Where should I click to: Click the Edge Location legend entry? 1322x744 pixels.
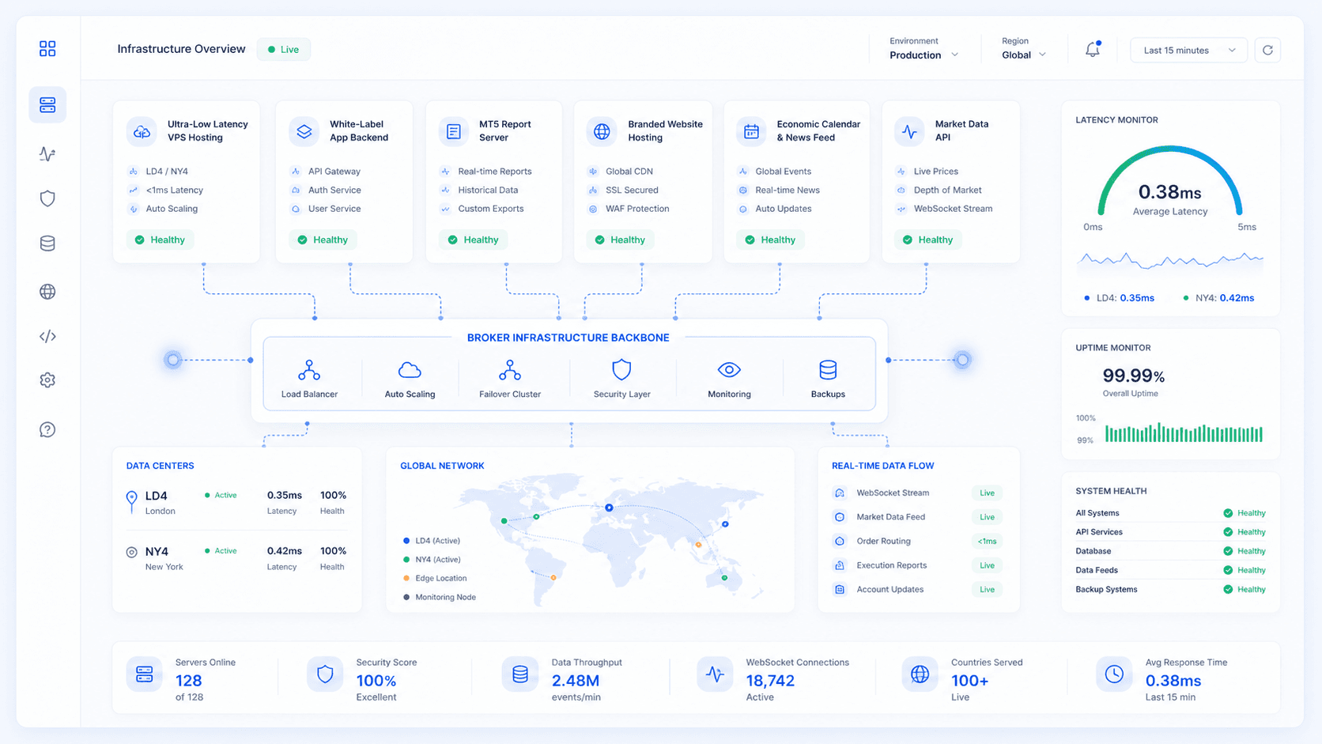[435, 579]
